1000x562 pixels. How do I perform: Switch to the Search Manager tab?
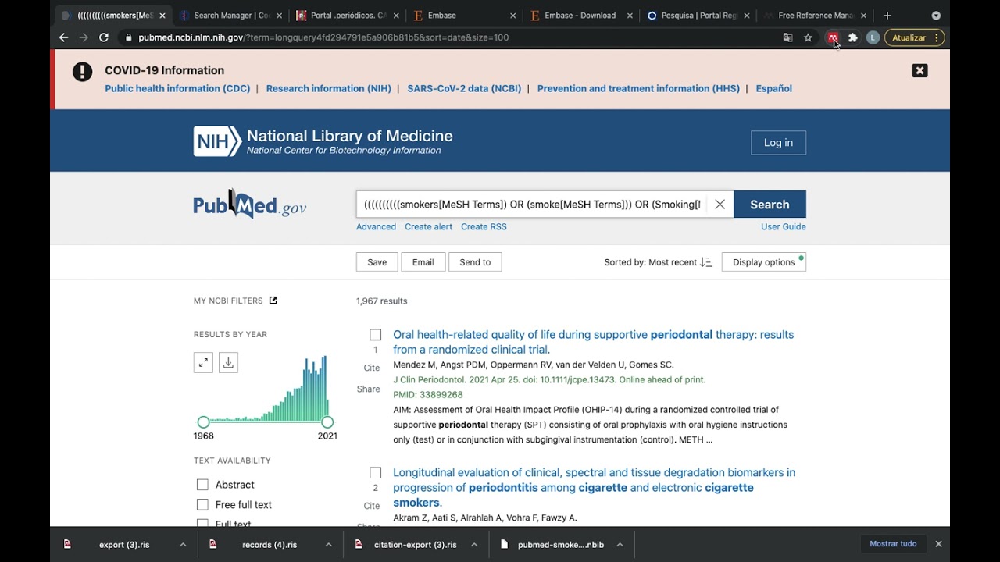pyautogui.click(x=231, y=16)
